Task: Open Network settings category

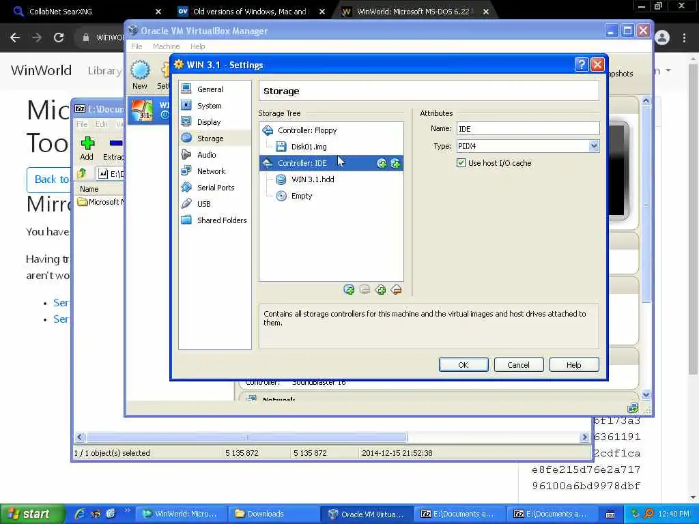Action: [x=211, y=171]
